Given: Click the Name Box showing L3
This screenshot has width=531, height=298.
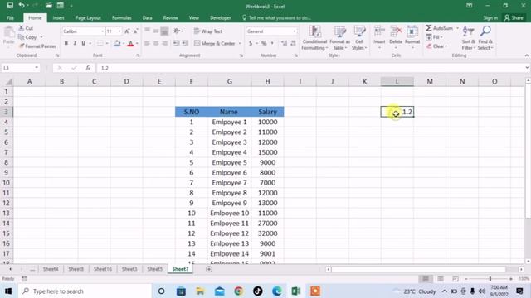Looking at the screenshot, I should click(20, 68).
